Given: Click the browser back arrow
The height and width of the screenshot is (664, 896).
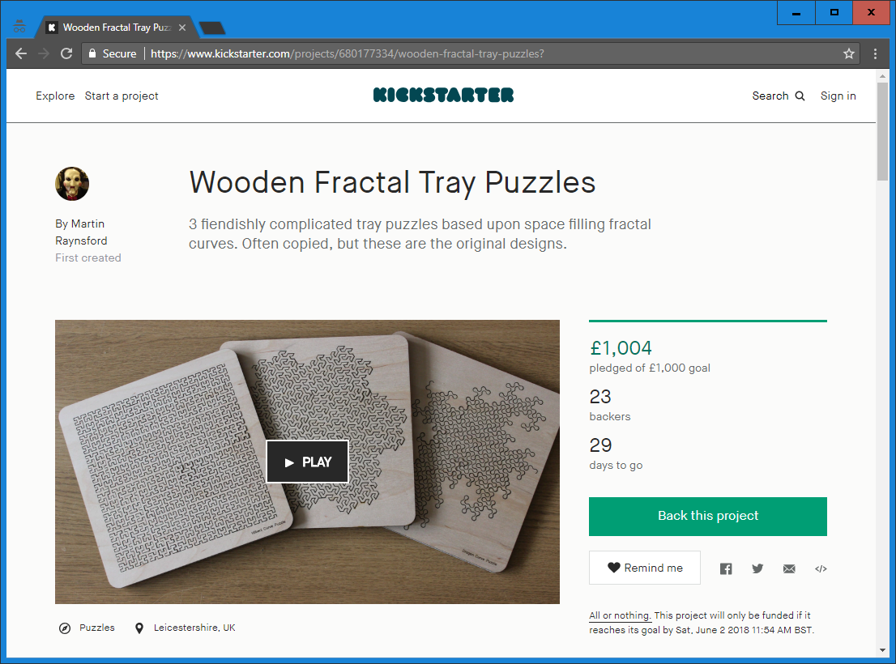Looking at the screenshot, I should (x=21, y=53).
